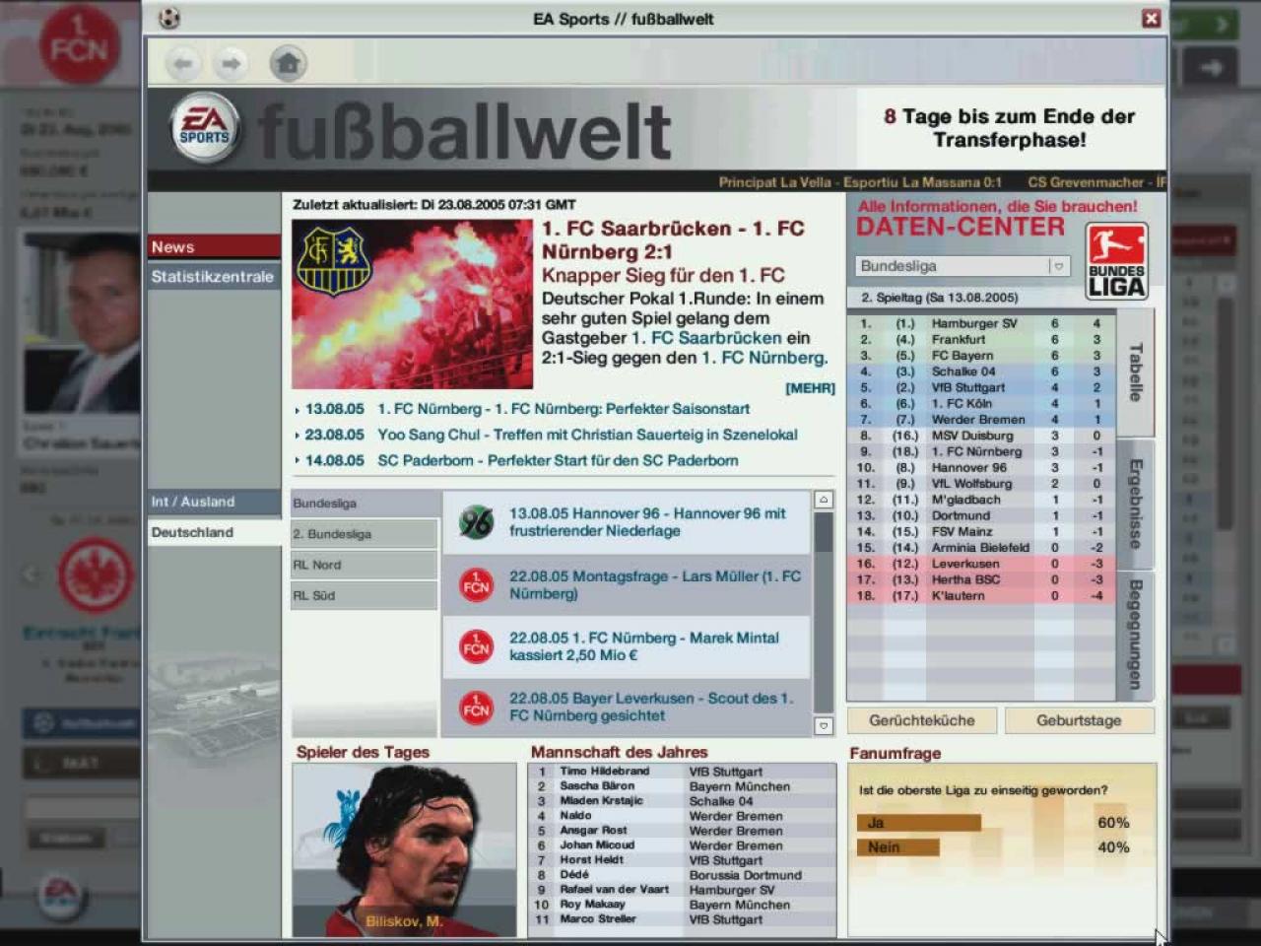The image size is (1261, 946).
Task: Click the Bundesliga logo in Daten-Center
Action: click(x=1116, y=261)
